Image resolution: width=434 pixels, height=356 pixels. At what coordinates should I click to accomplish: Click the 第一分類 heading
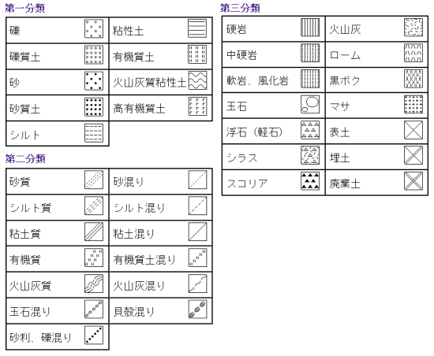(x=24, y=8)
